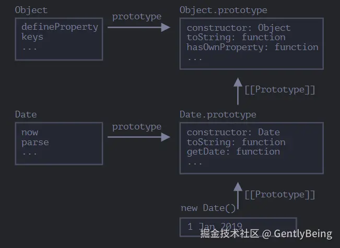Click "hasOwnProperty: function" line
This screenshot has height=248, width=340.
click(x=252, y=47)
